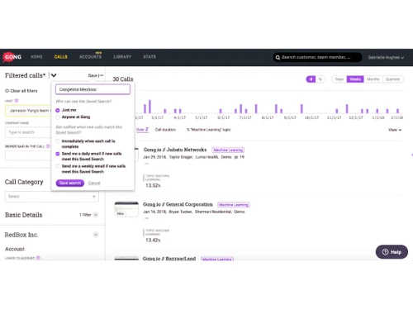
Task: Expand the Basic Details filter chevron
Action: pyautogui.click(x=96, y=215)
